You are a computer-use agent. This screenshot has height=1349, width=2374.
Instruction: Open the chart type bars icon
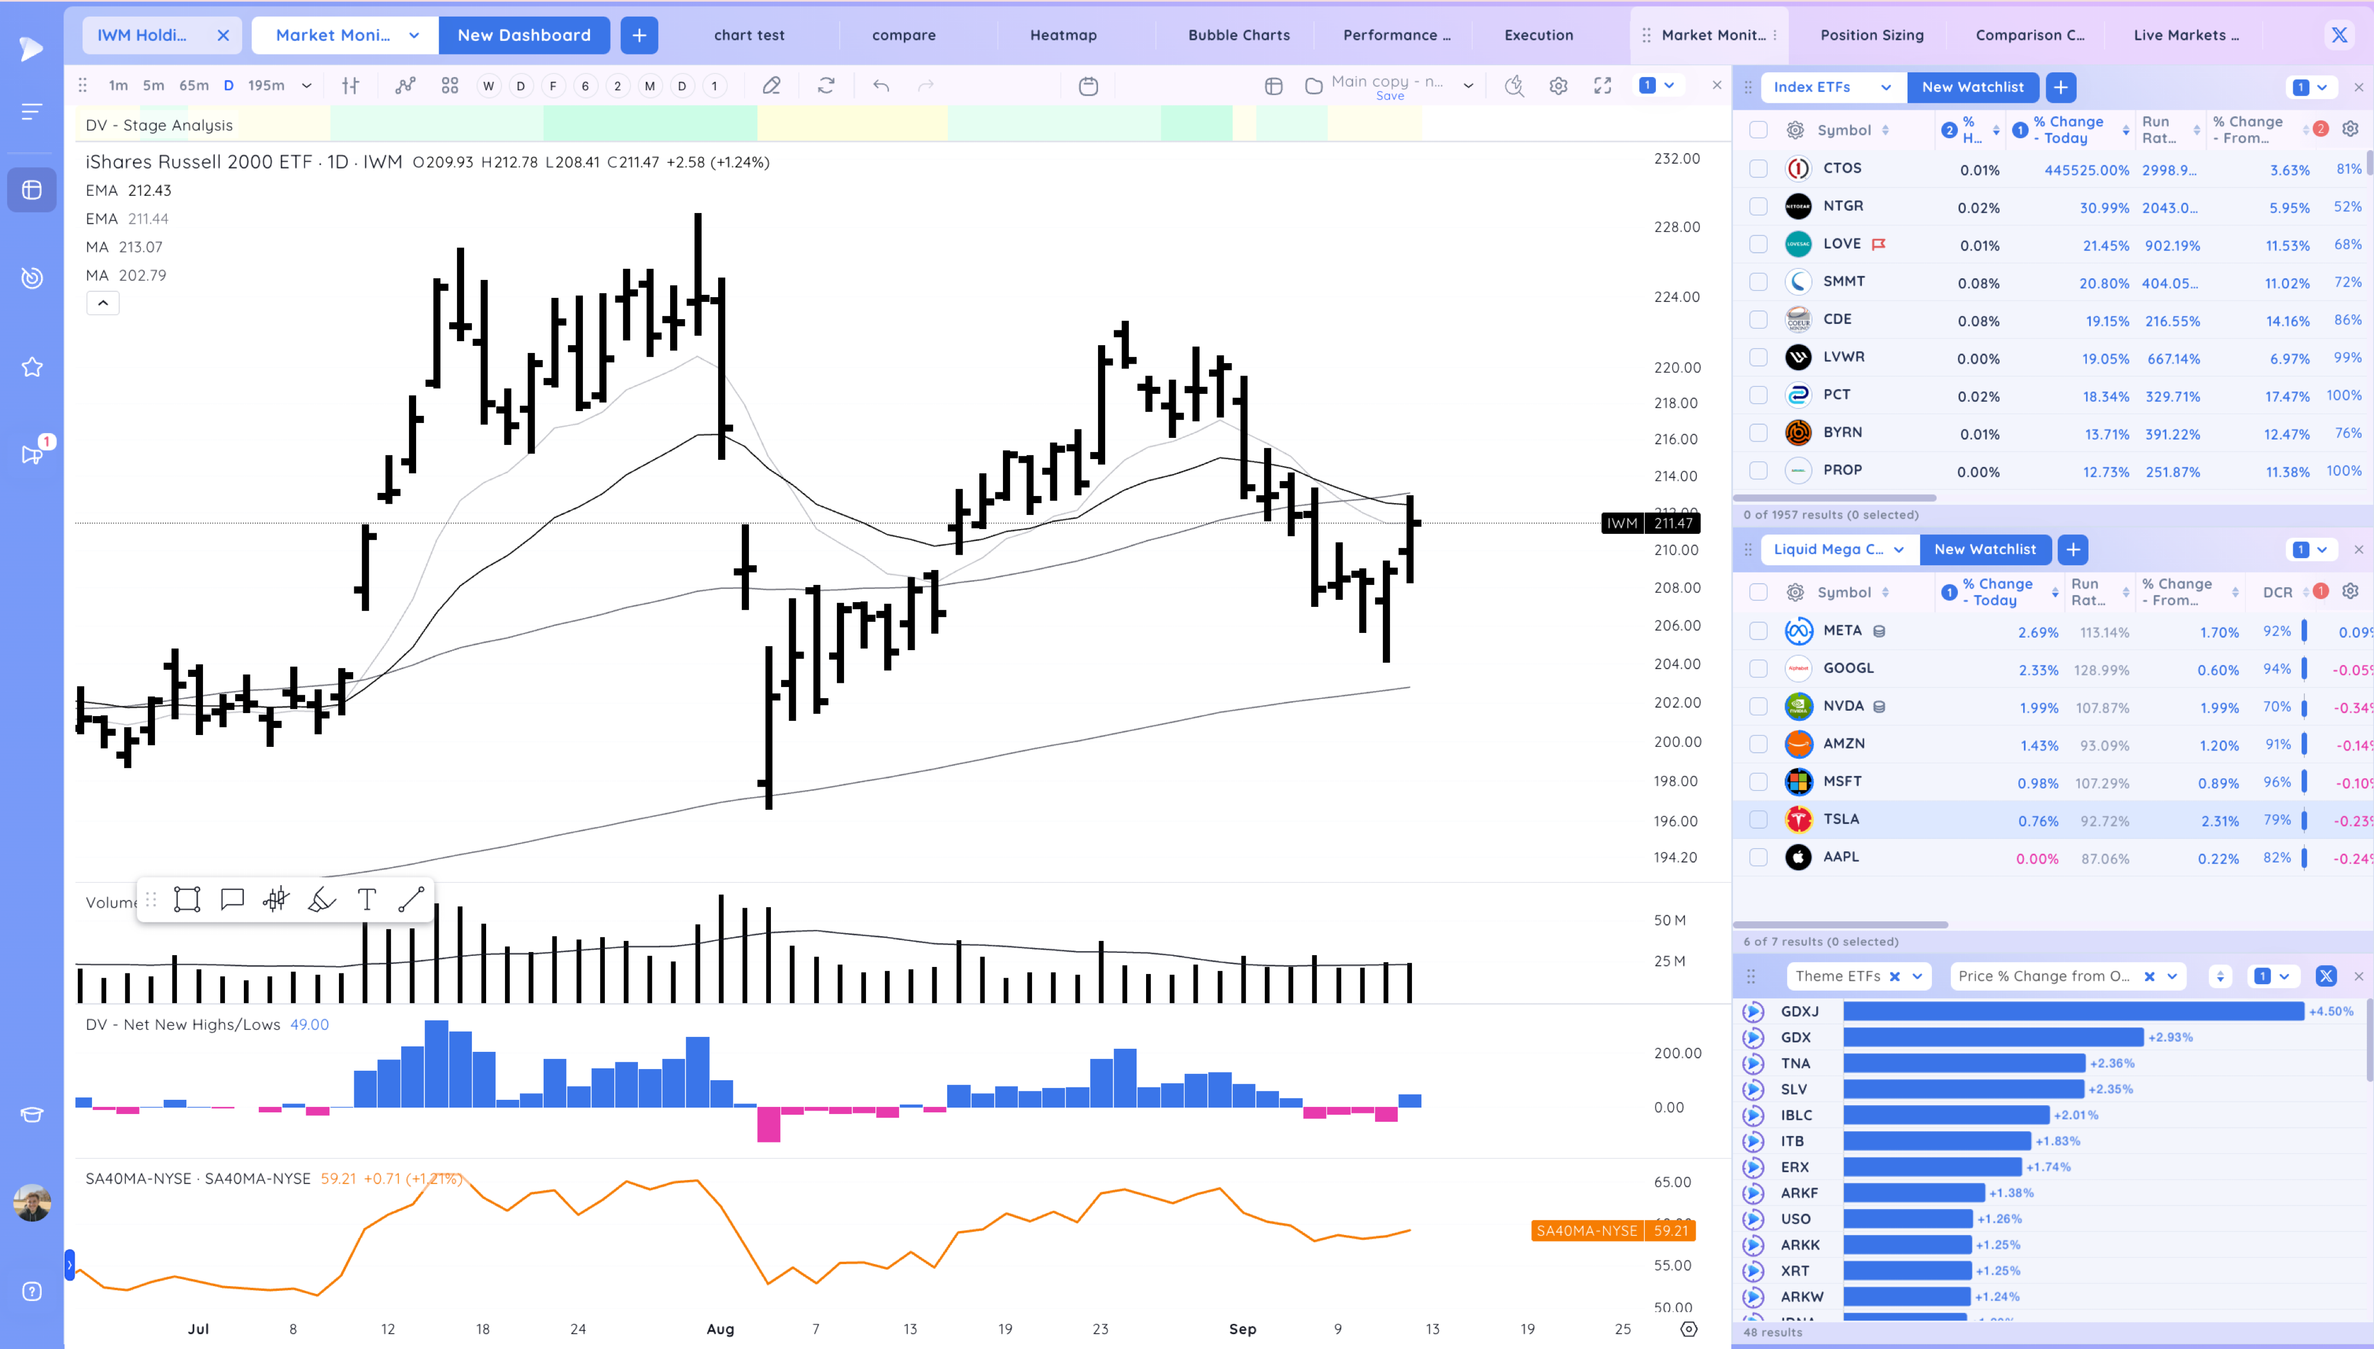pyautogui.click(x=350, y=86)
